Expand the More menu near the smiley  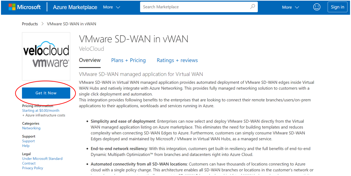(x=290, y=7)
